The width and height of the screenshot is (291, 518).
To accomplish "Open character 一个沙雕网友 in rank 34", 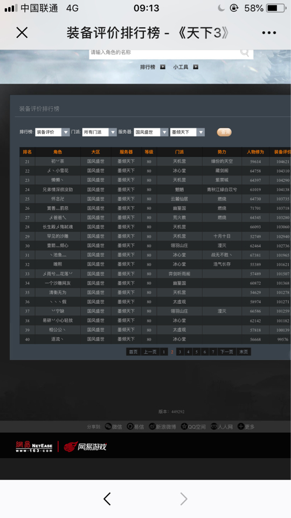I will 58,283.
